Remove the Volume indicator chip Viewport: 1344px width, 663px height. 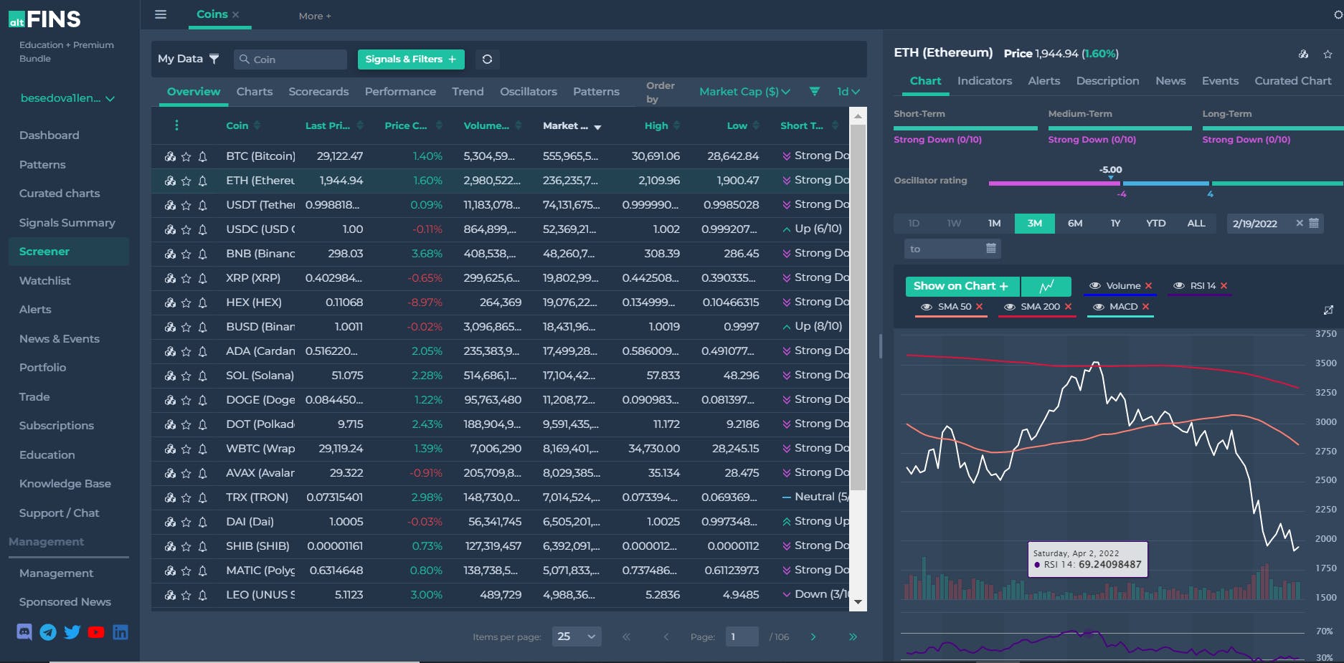[x=1148, y=286]
